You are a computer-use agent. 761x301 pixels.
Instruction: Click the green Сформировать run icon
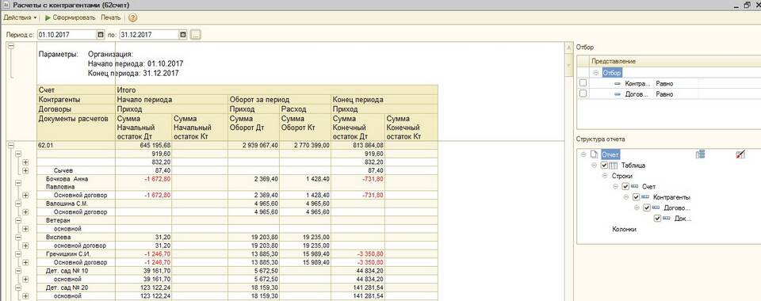point(48,18)
